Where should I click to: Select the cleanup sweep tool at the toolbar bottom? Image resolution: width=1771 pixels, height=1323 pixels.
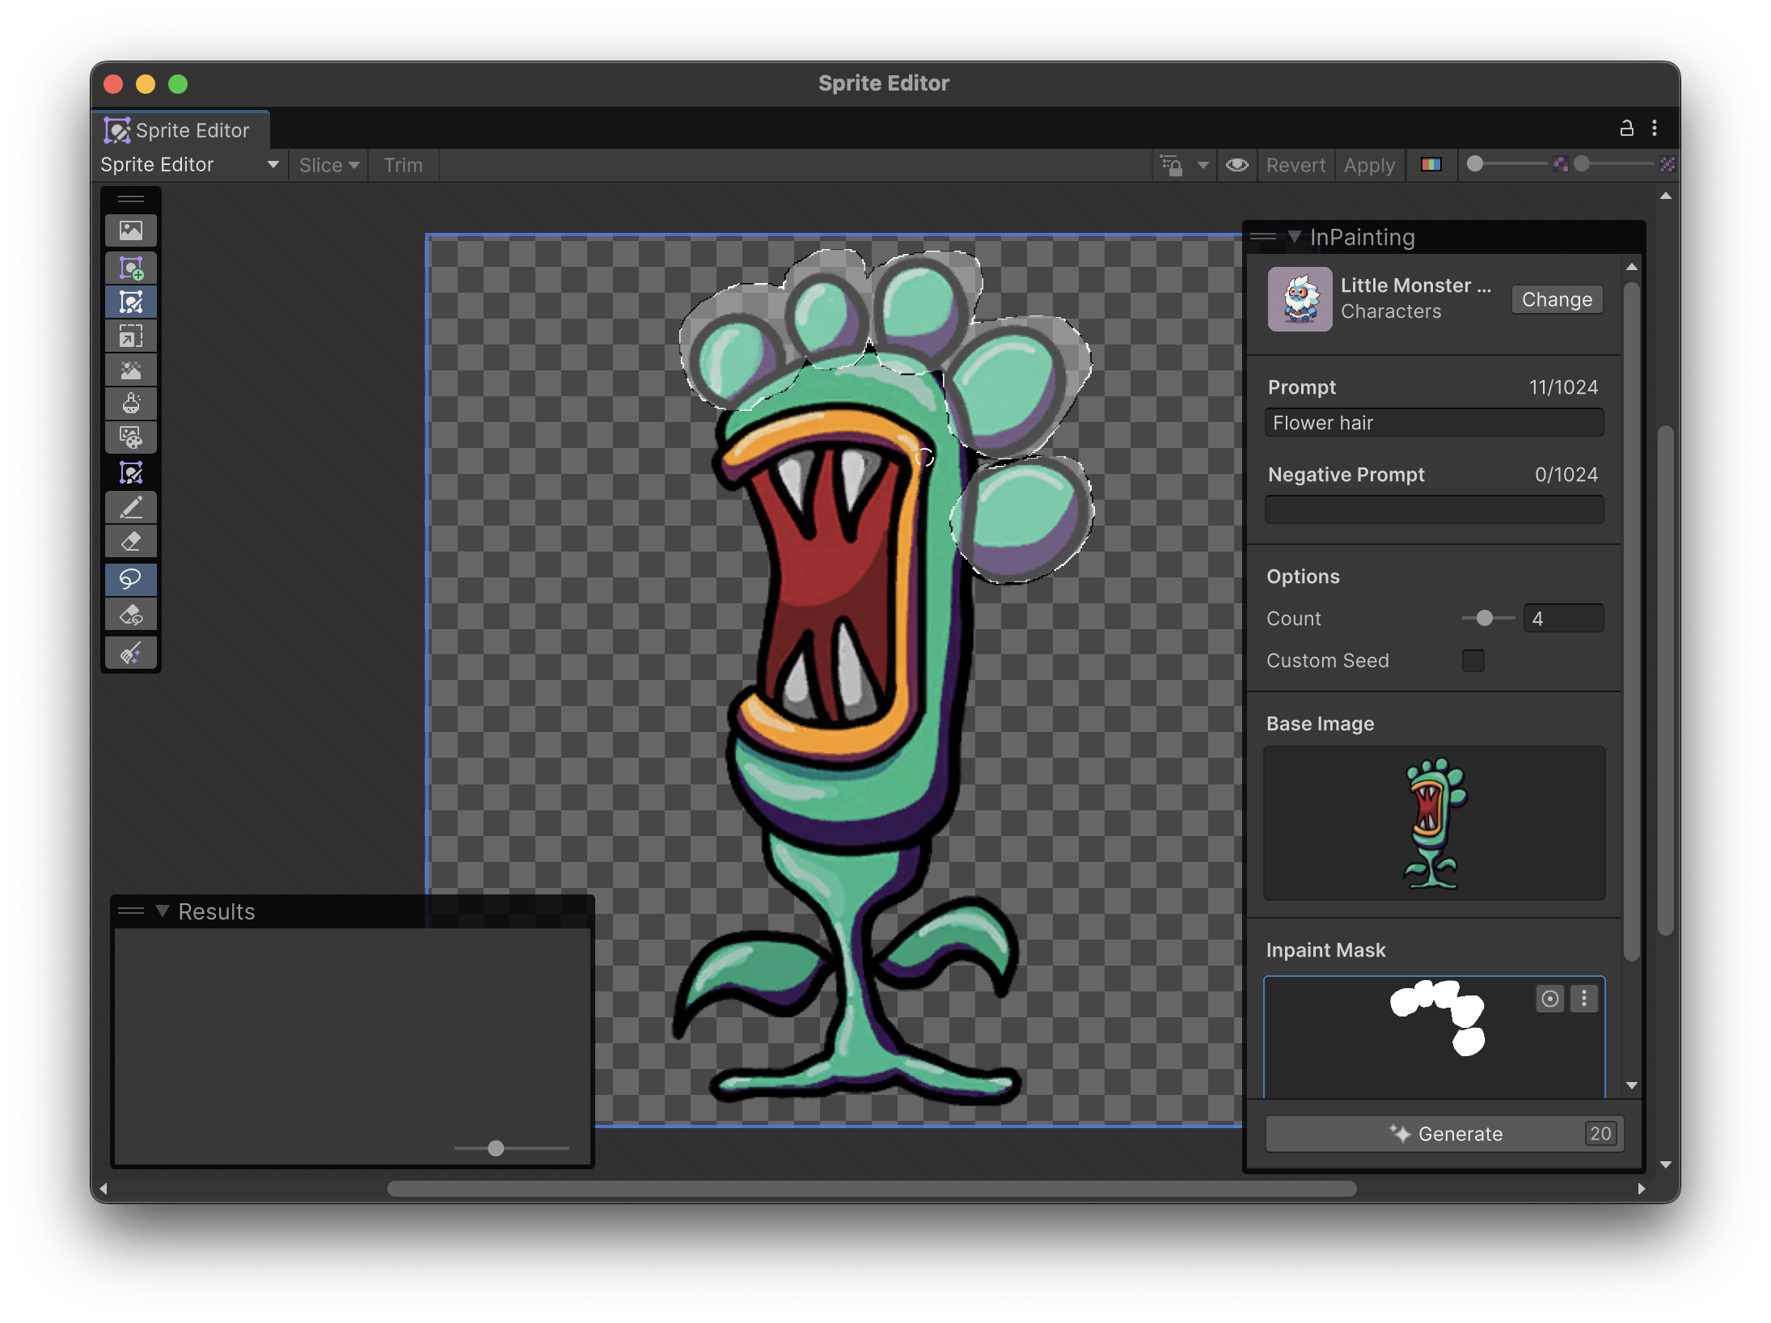point(131,653)
